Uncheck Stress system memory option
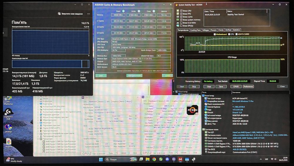This screenshot has width=294, height=166. pos(181,20)
